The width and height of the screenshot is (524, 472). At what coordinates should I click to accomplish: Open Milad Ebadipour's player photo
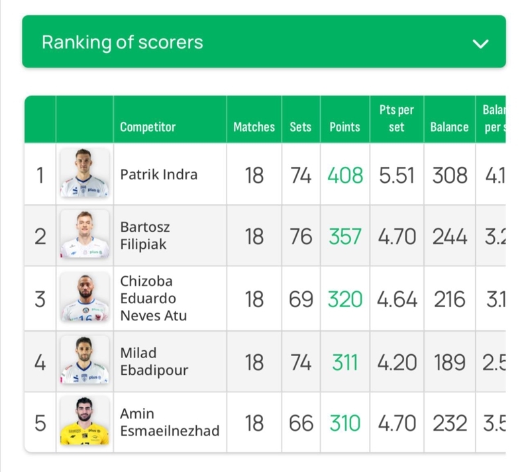[85, 359]
